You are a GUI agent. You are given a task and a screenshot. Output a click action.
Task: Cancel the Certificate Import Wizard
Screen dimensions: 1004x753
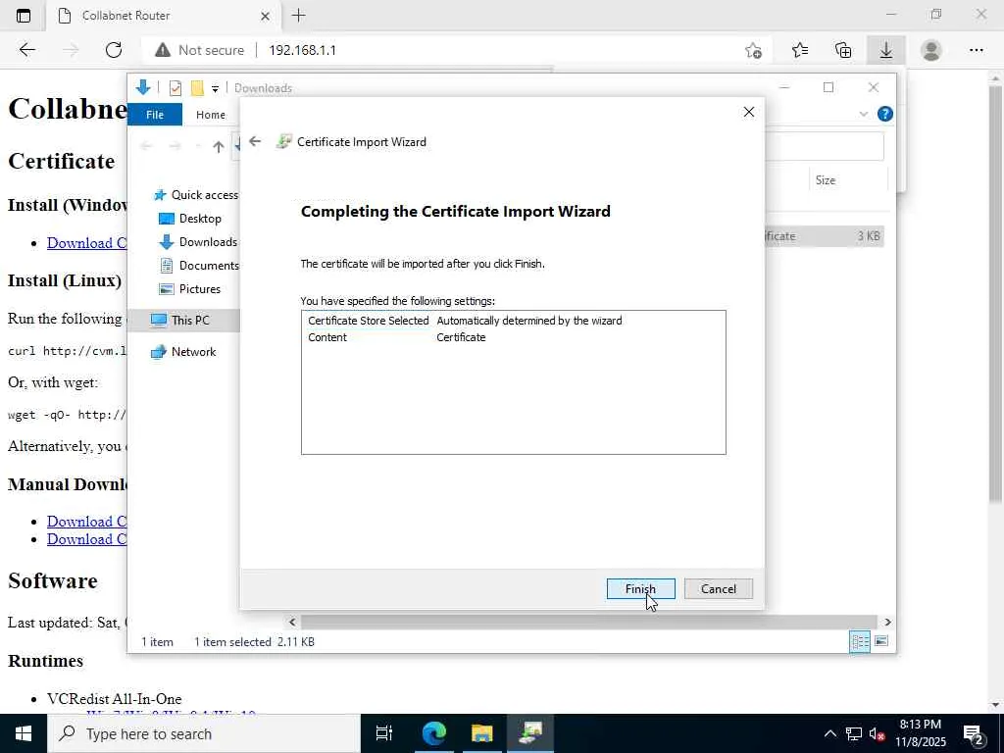718,588
